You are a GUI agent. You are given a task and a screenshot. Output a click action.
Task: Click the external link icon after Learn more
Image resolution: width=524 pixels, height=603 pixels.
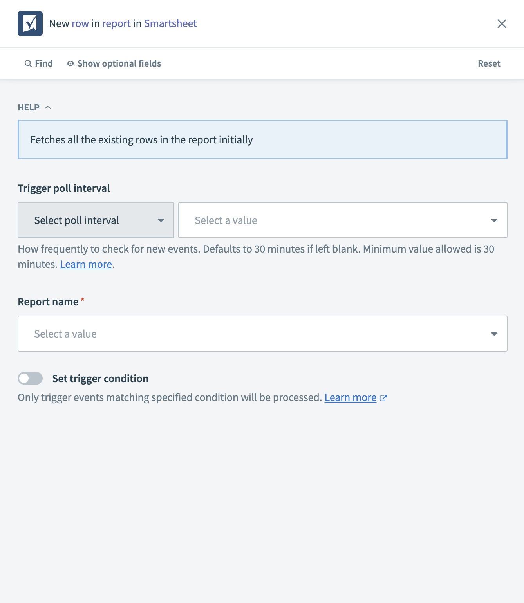(x=383, y=398)
